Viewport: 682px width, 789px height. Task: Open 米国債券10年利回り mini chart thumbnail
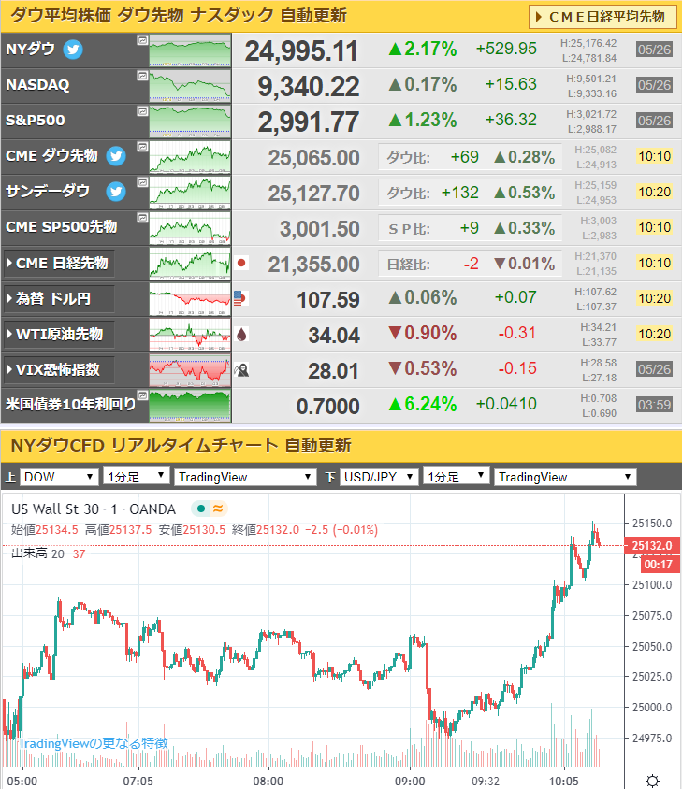tap(190, 406)
